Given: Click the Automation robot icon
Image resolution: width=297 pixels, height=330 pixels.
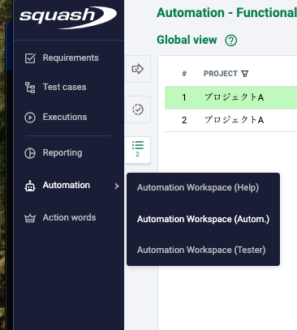Looking at the screenshot, I should point(30,186).
